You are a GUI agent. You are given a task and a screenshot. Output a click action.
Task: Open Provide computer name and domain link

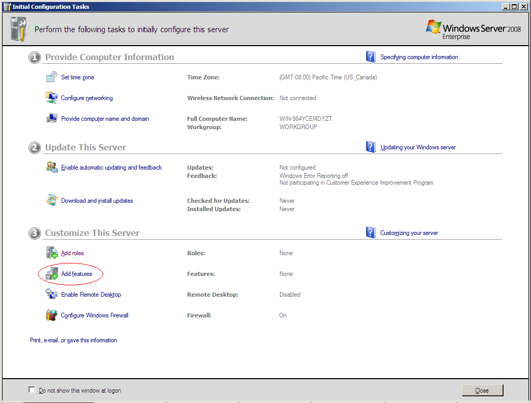click(105, 119)
